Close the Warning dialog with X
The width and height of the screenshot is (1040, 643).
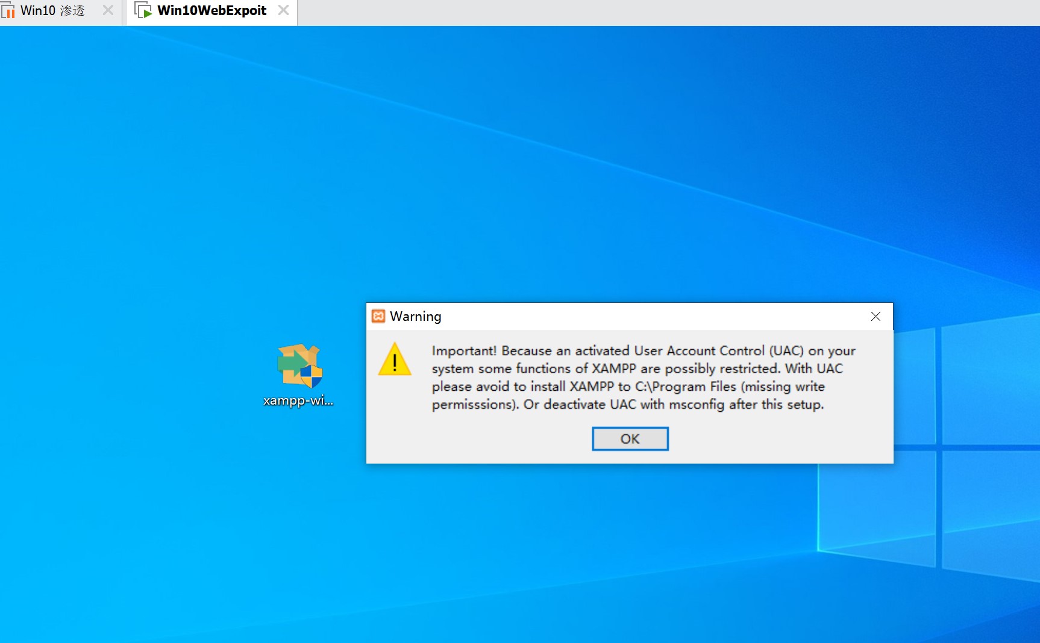click(x=876, y=317)
